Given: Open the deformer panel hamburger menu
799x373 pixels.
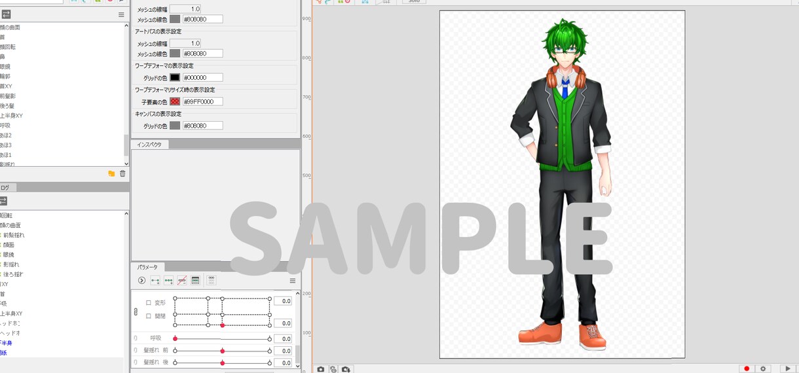Looking at the screenshot, I should click(121, 14).
